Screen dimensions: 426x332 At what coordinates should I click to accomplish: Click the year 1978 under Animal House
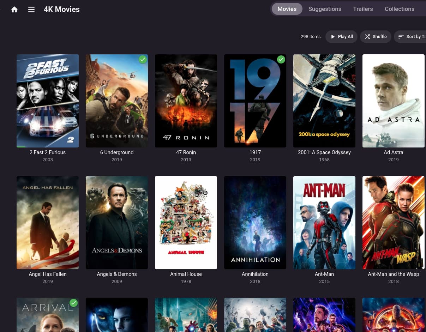pos(186,282)
